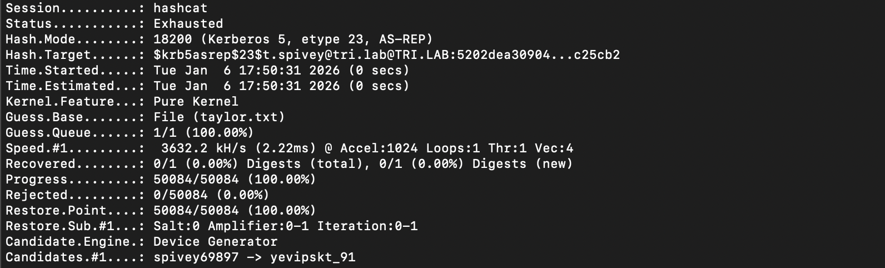Click the Guess.Queue value "1/1 (100.00%)"

[x=203, y=133]
